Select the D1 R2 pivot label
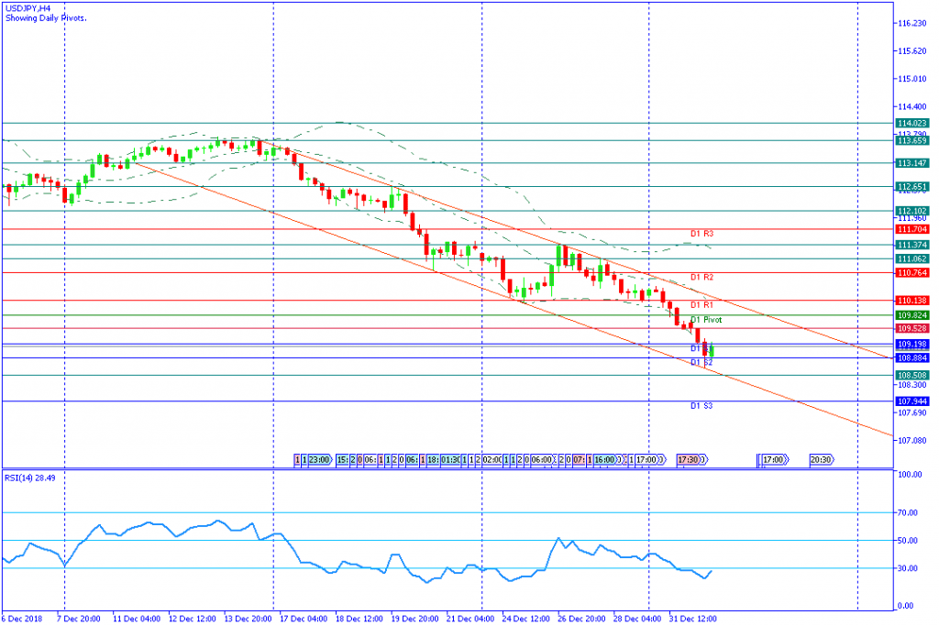 tap(701, 278)
